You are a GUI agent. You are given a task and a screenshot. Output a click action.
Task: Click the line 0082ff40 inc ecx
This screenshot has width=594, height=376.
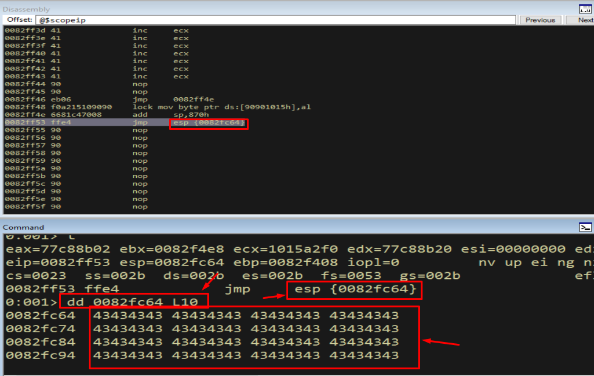[97, 53]
